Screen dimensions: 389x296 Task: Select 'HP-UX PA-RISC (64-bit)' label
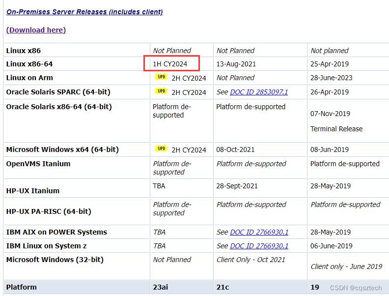49,211
